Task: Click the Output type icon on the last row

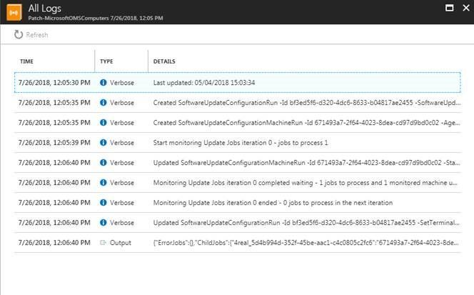Action: tap(104, 243)
